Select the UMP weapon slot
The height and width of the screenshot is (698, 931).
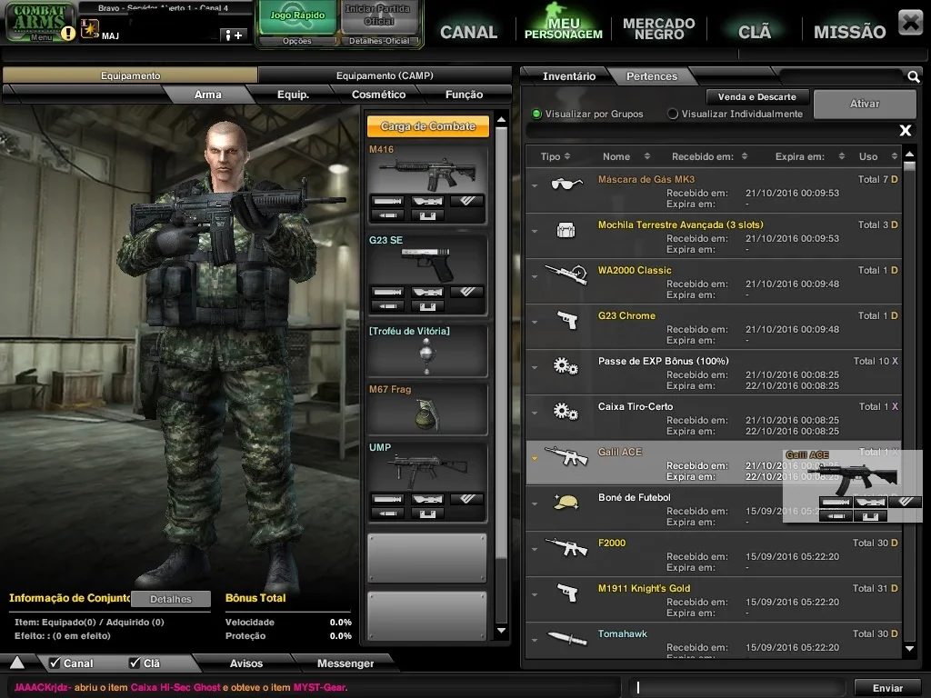tap(427, 482)
